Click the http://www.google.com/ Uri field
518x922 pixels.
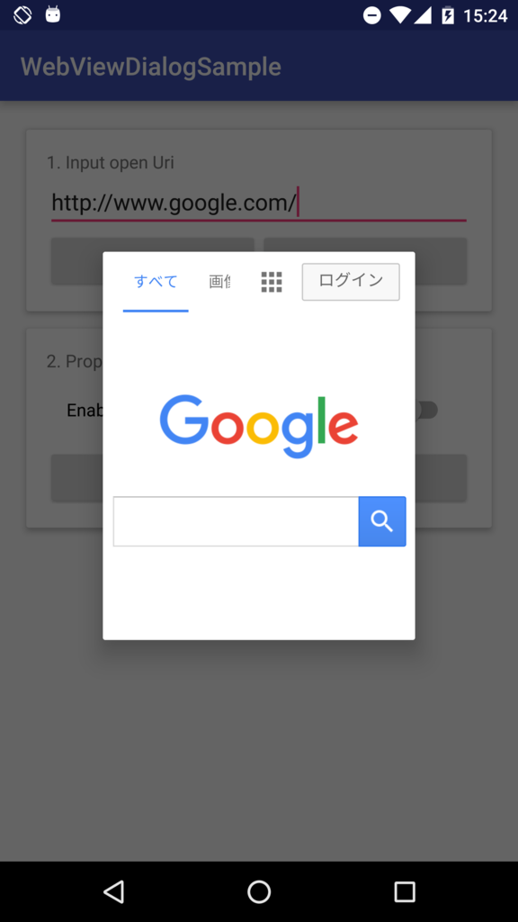click(258, 203)
